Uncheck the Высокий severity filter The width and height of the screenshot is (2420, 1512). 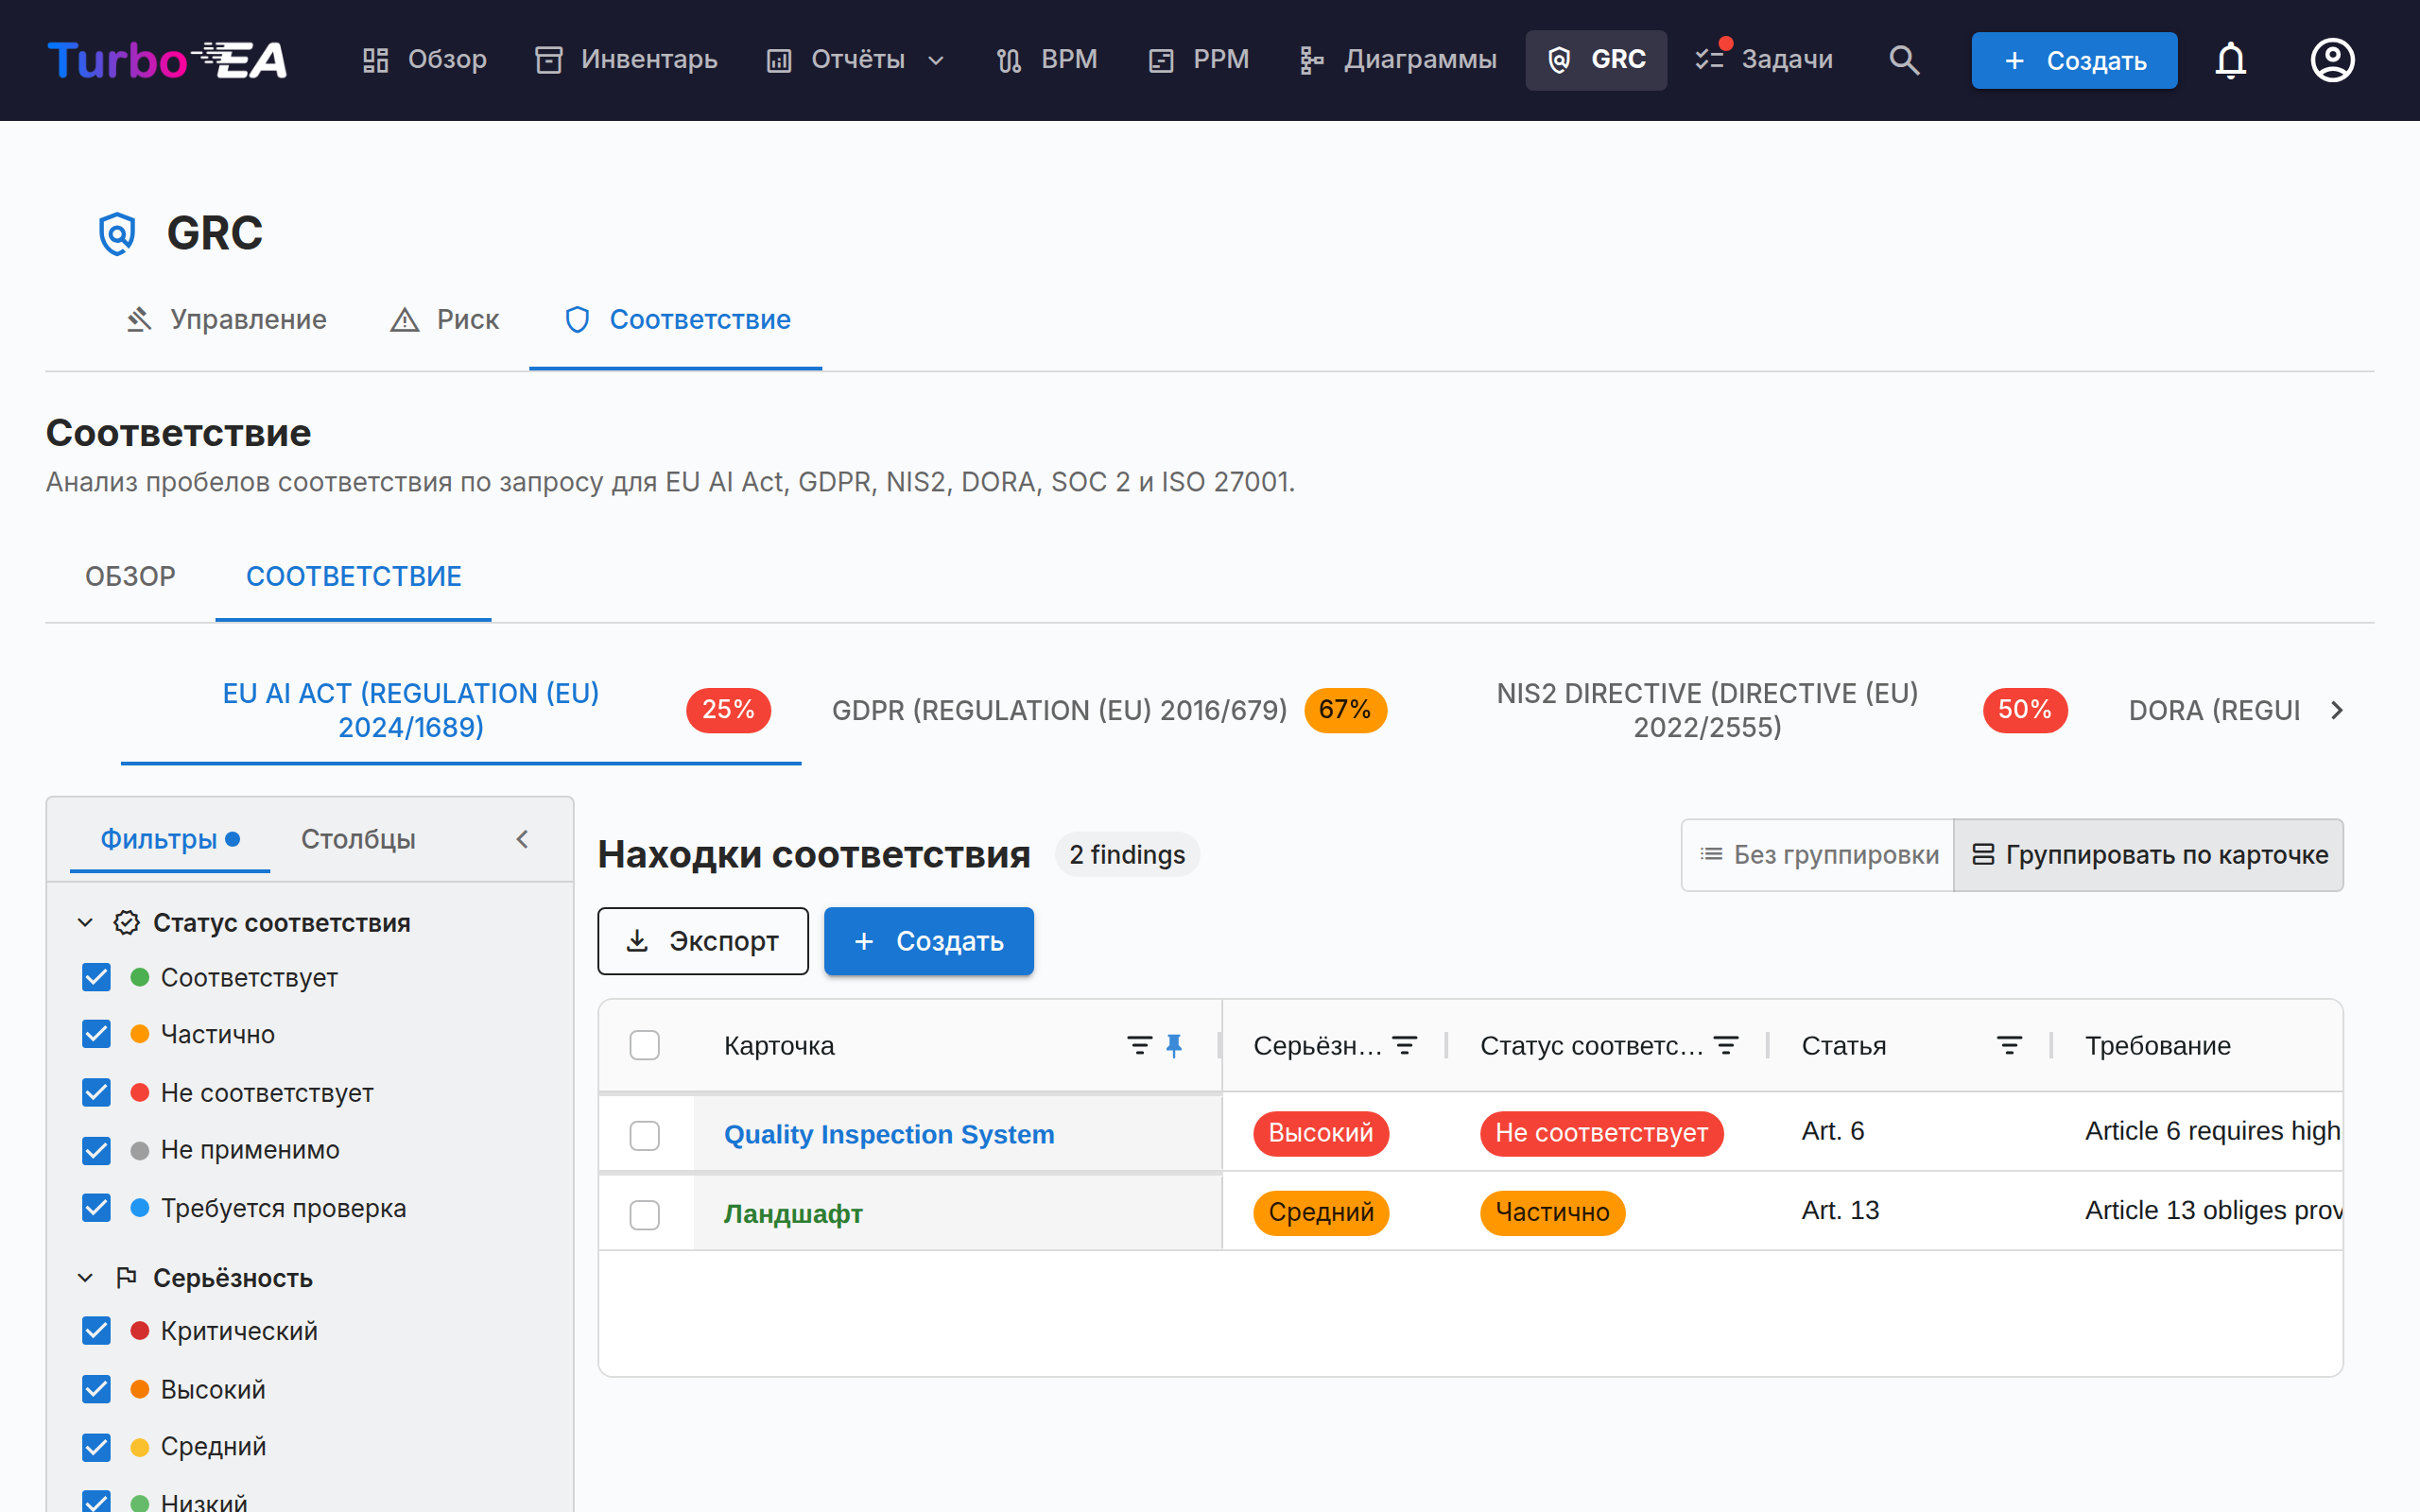[x=96, y=1389]
